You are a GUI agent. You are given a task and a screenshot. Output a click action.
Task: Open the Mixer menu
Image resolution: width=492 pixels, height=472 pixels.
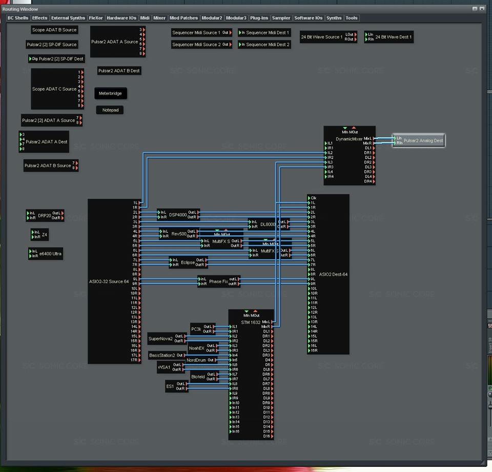[x=159, y=18]
